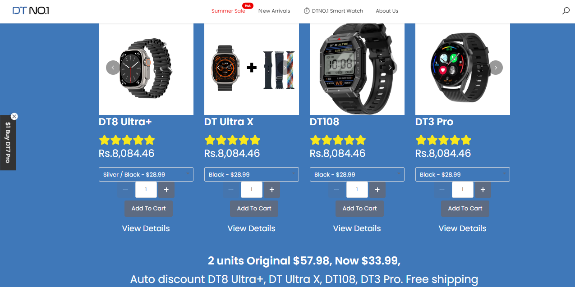The image size is (575, 287).
Task: Close the $1 Buy DT7 Pro side banner
Action: 14,116
